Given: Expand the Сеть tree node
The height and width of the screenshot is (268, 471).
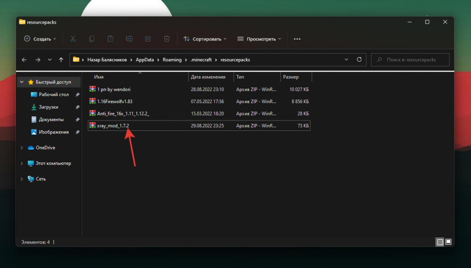Looking at the screenshot, I should pyautogui.click(x=22, y=179).
